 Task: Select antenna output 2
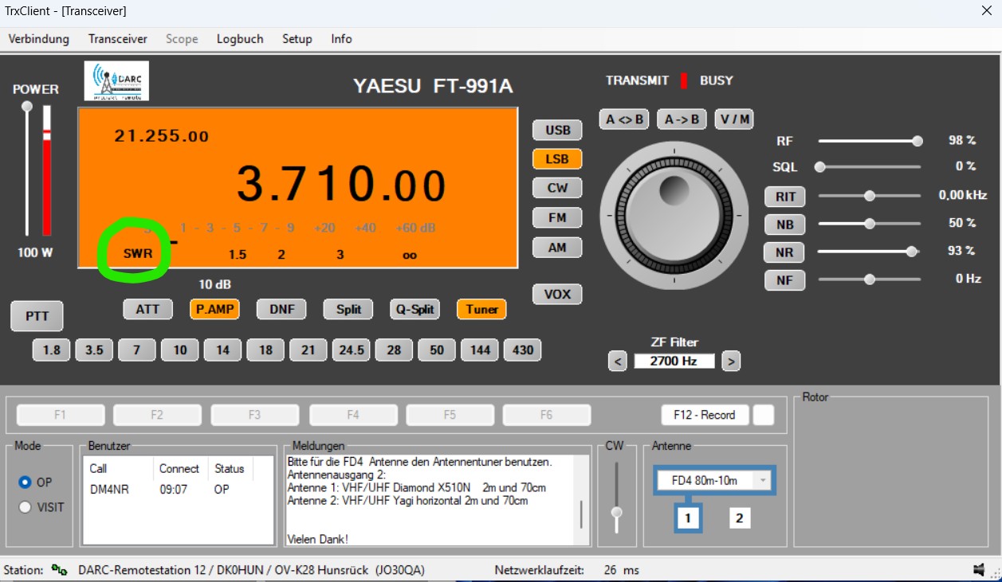[x=739, y=518]
